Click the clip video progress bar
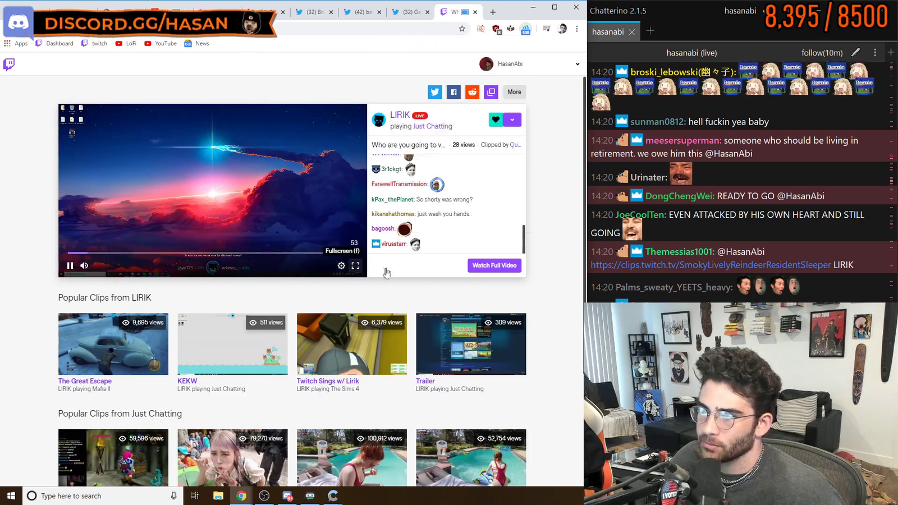Image resolution: width=898 pixels, height=505 pixels. point(212,253)
